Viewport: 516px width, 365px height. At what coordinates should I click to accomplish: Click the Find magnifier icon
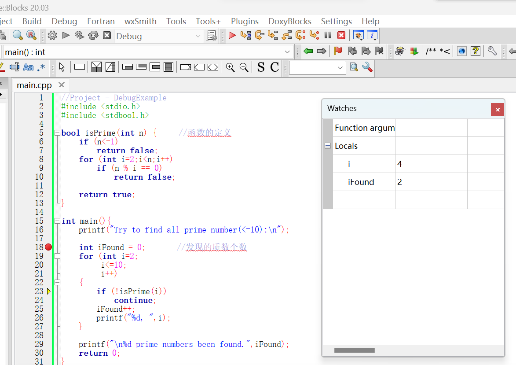[x=18, y=35]
